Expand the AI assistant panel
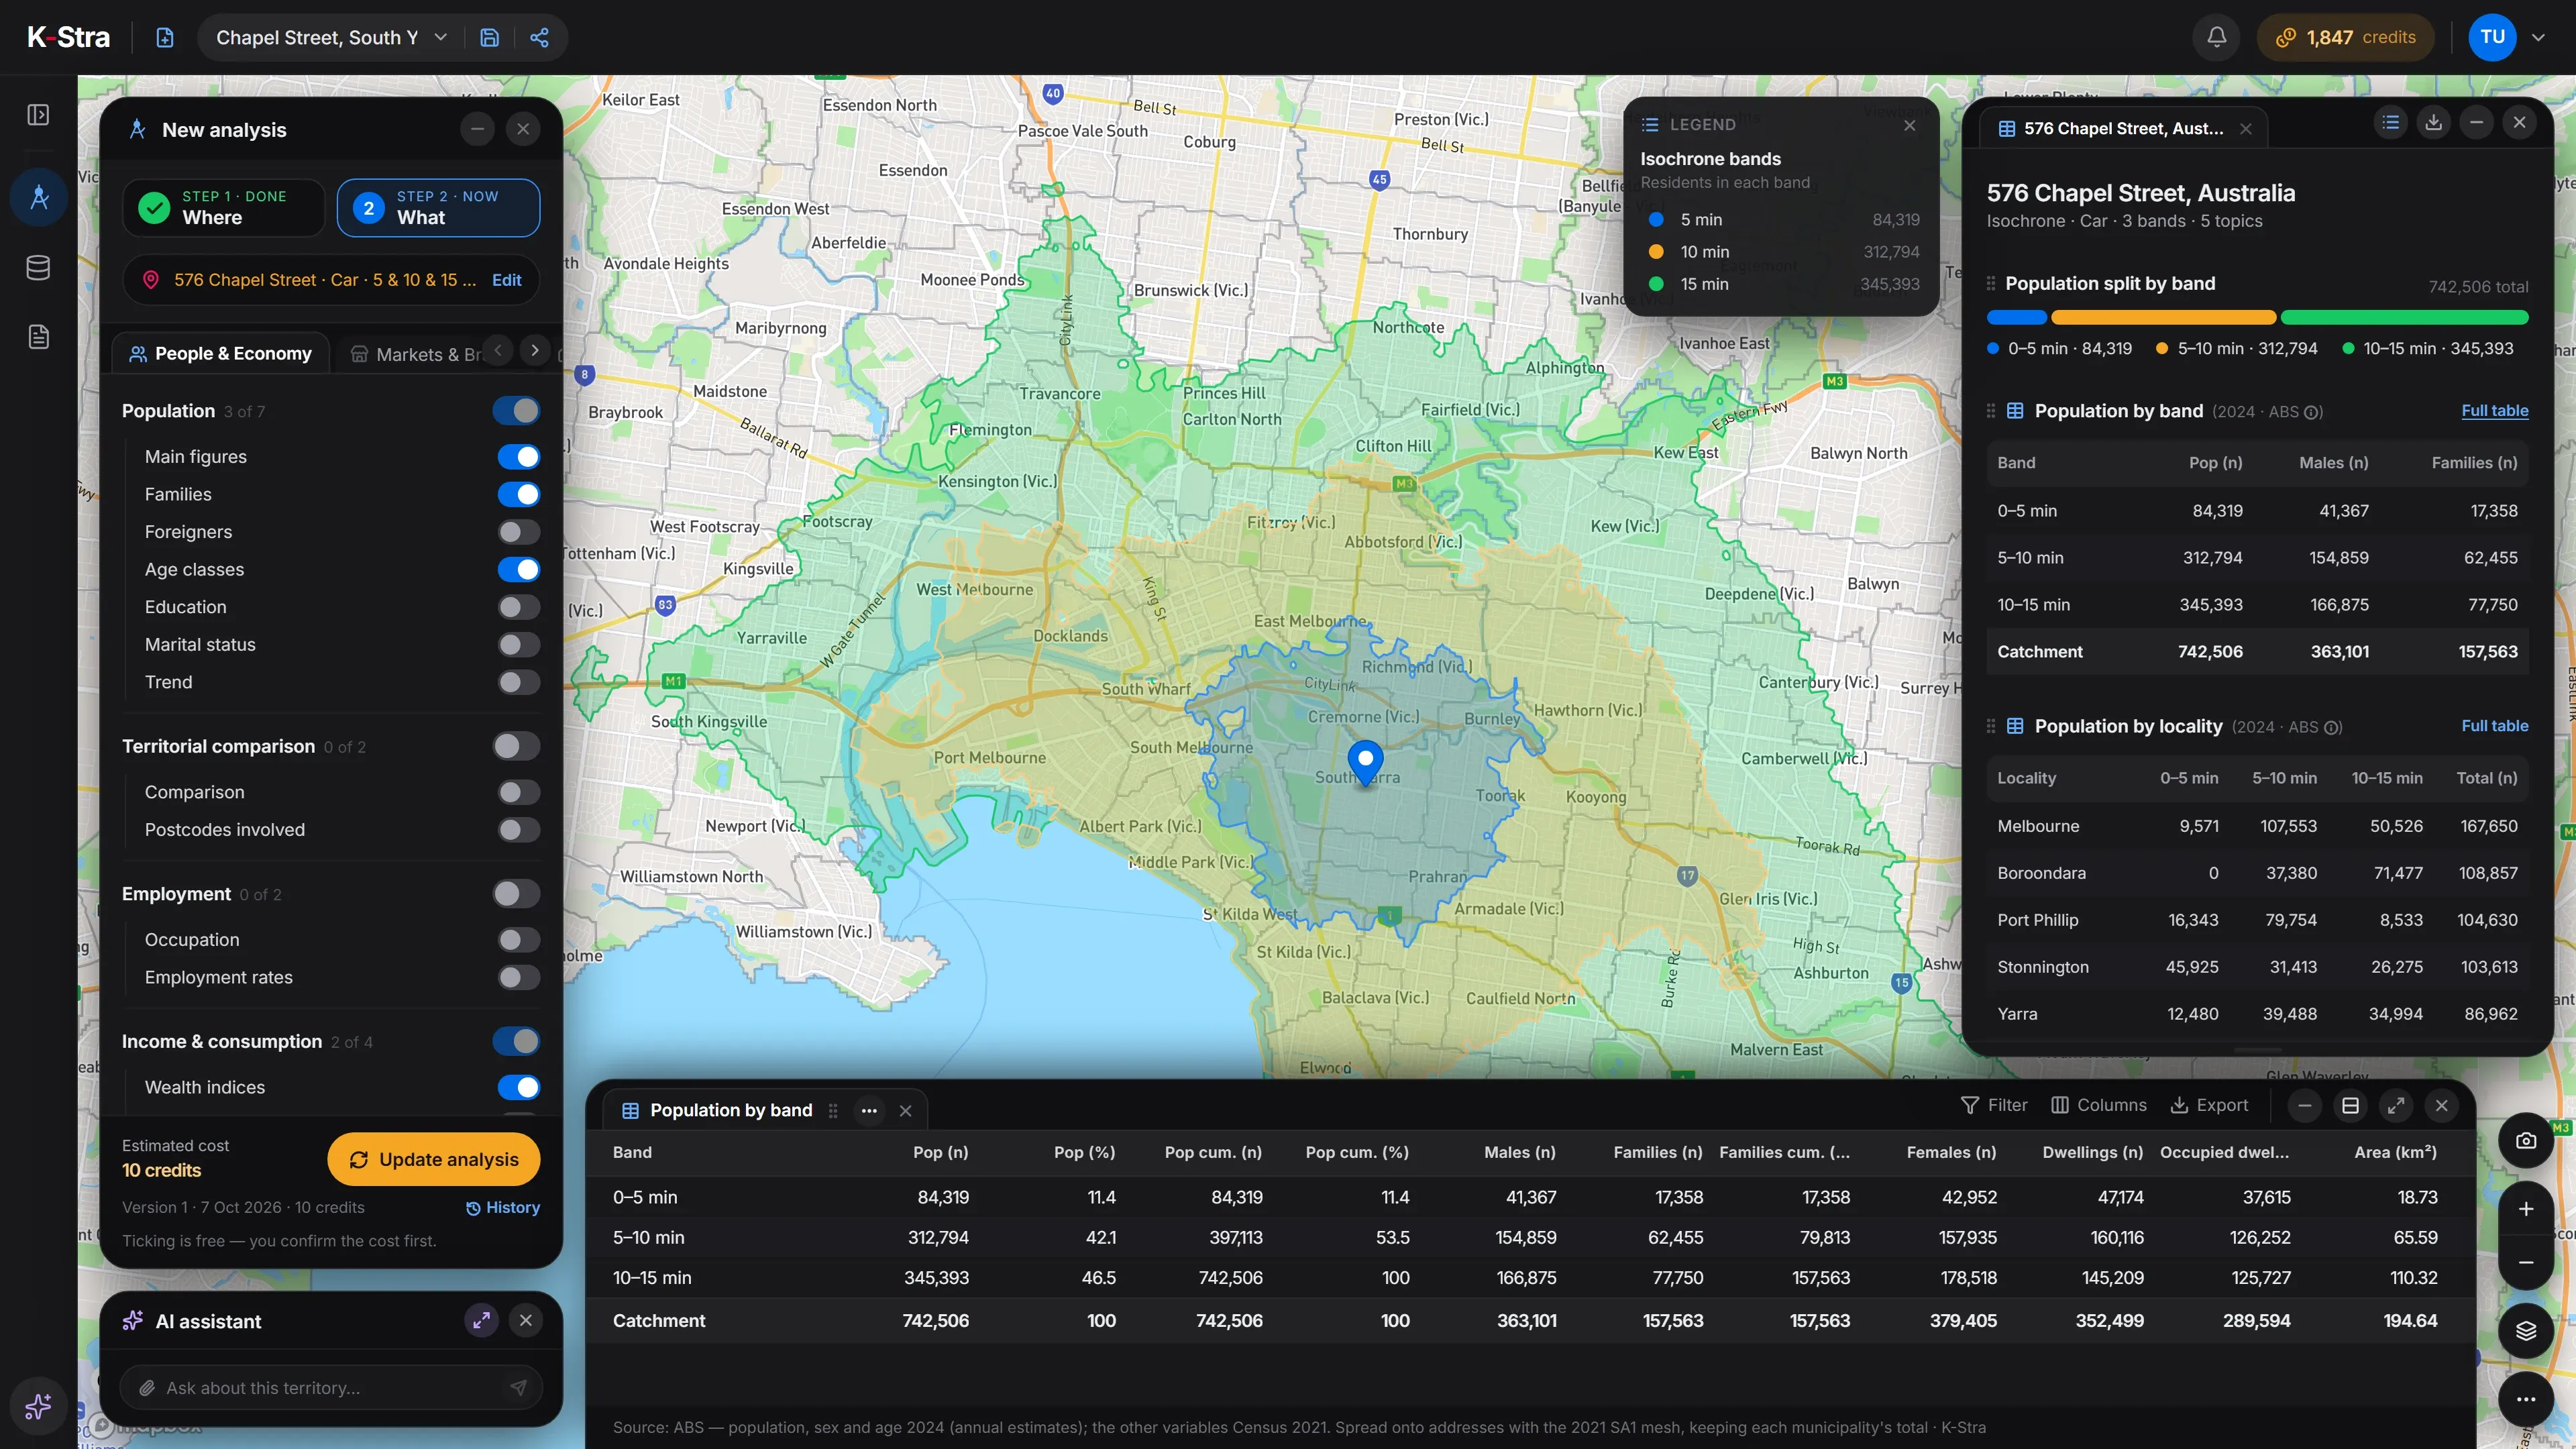Viewport: 2576px width, 1449px height. 481,1320
